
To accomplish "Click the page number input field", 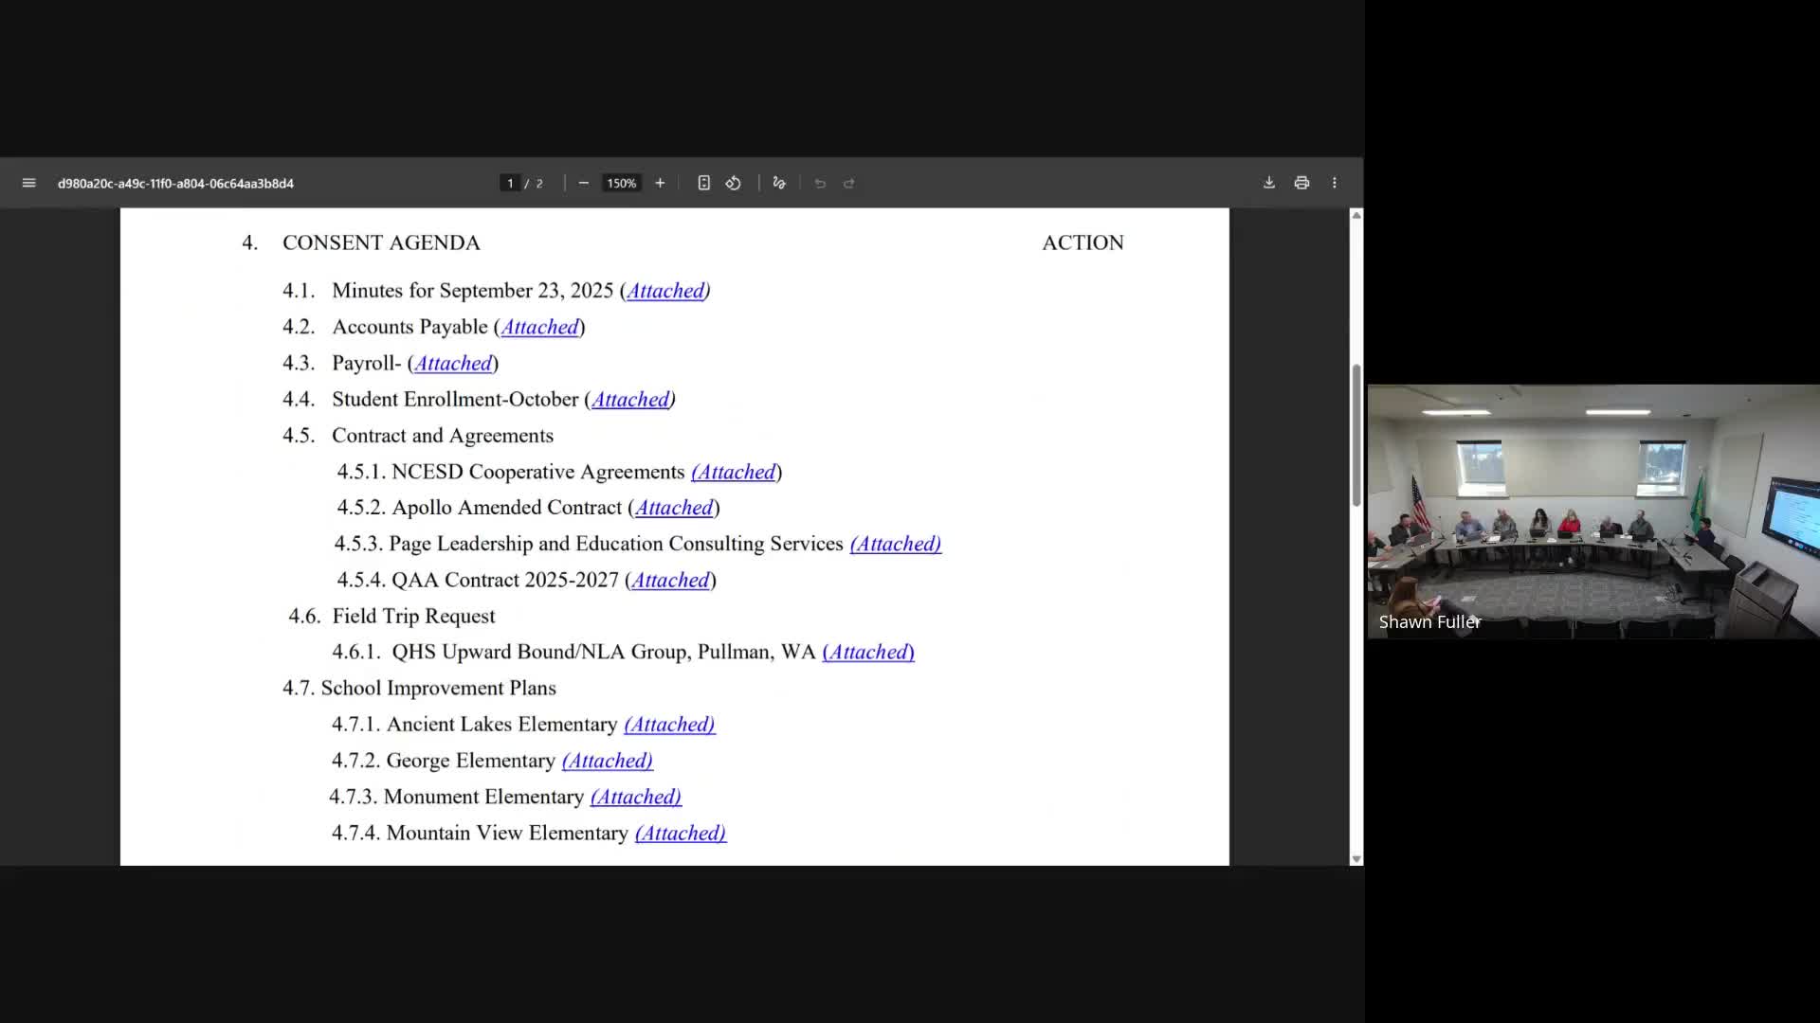I will (x=510, y=183).
